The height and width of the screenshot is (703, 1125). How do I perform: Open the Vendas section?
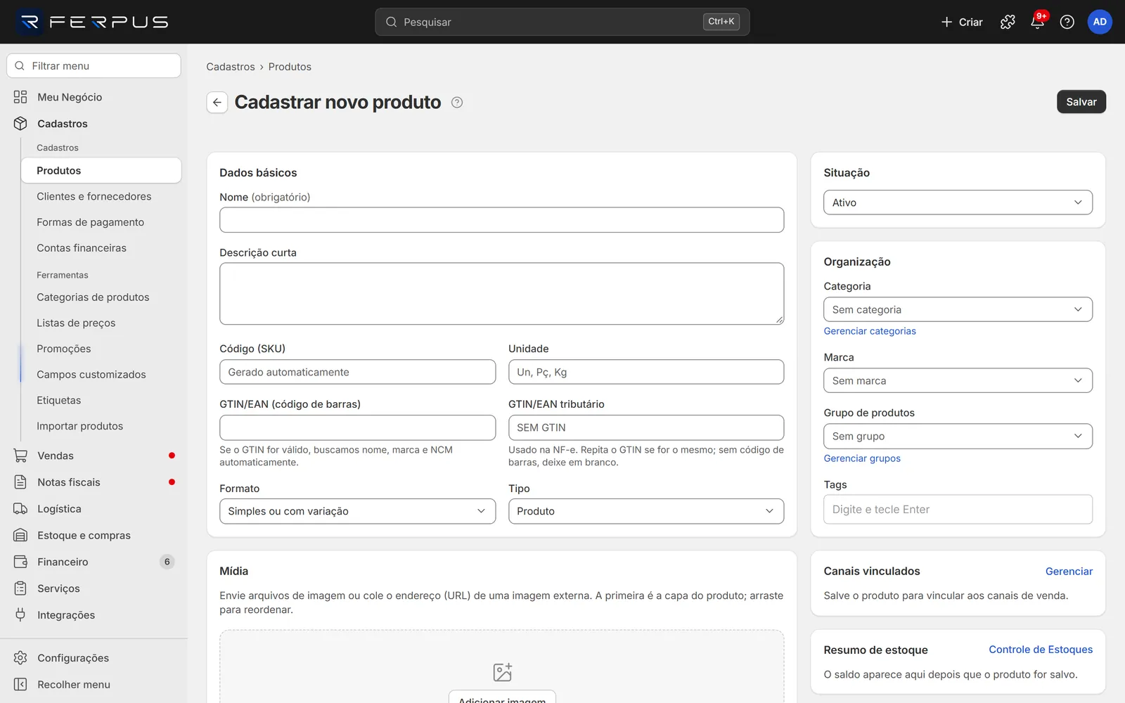(x=94, y=456)
